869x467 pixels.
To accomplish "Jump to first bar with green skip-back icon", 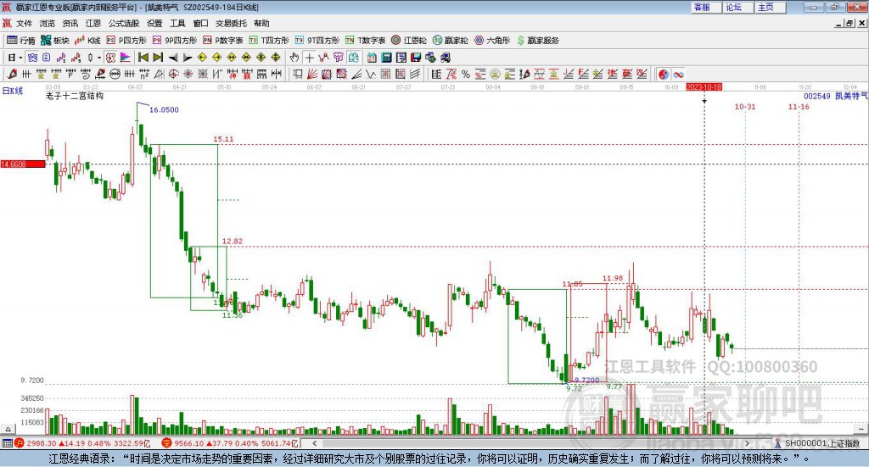I will [143, 58].
